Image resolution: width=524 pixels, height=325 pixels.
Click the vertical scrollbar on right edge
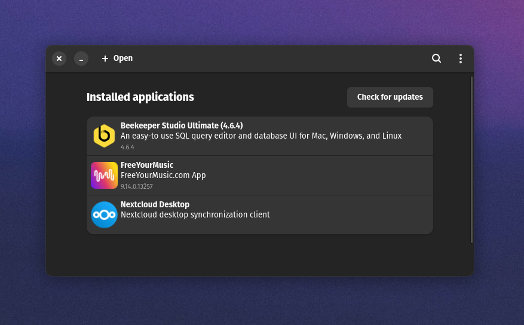[471, 160]
